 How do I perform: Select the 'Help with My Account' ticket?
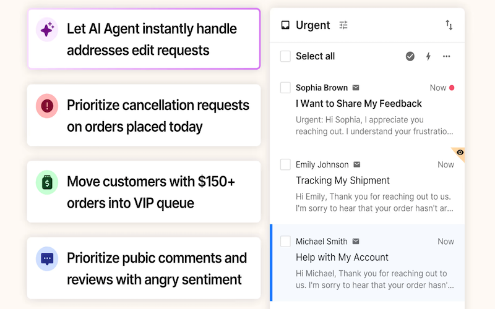(342, 257)
